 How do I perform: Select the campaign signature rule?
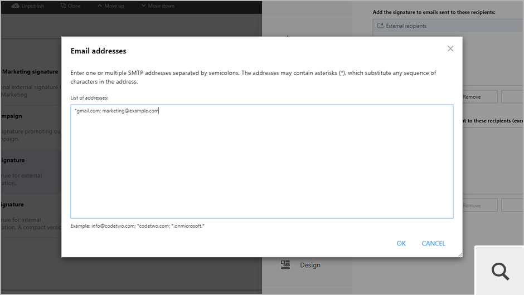coord(31,127)
